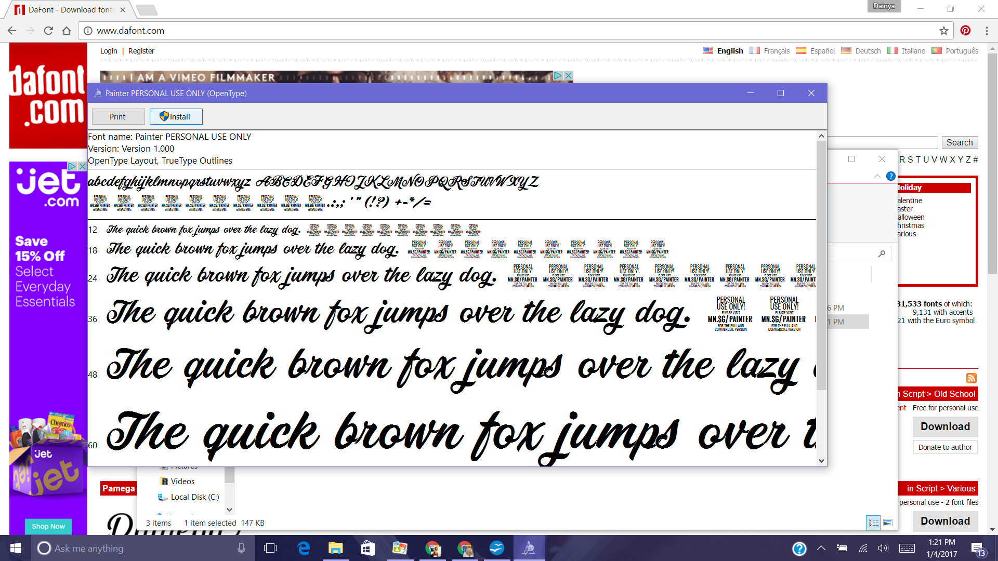Show hidden system tray icons
Screen dimensions: 998x561
tap(821, 548)
